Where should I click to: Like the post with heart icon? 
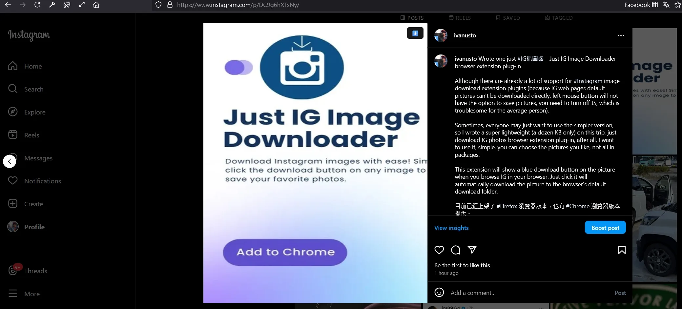coord(439,250)
